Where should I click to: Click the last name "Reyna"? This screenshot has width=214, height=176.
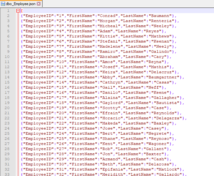pos(155,62)
